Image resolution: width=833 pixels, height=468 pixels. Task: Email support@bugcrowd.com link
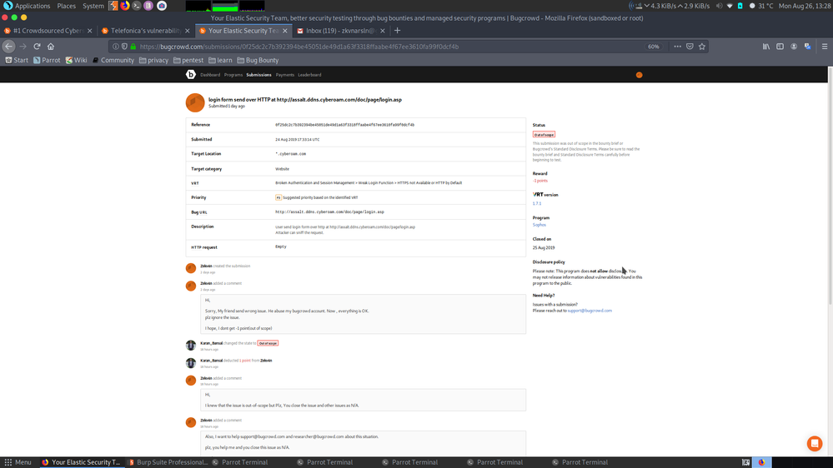coord(590,311)
